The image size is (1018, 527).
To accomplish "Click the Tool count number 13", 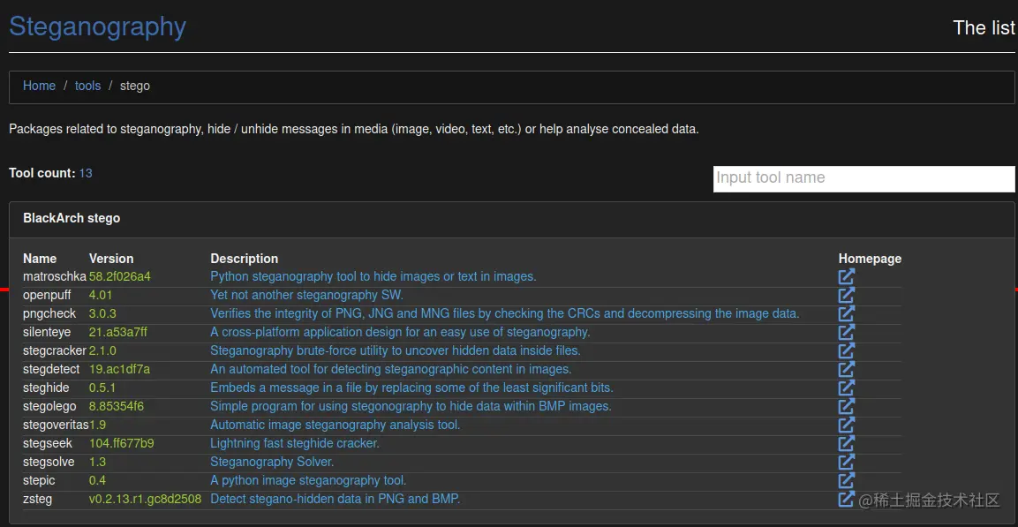I will [x=86, y=173].
